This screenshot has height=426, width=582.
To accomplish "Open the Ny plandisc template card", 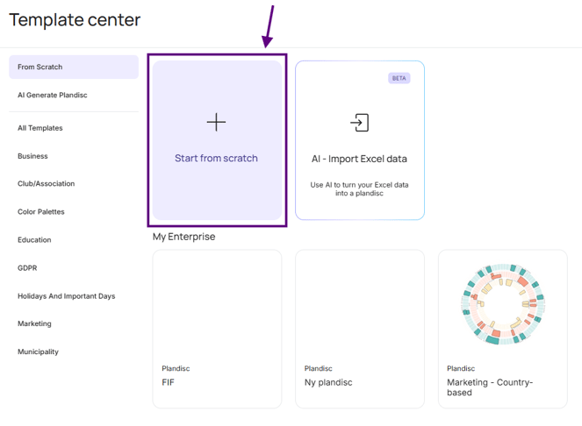I will point(360,329).
